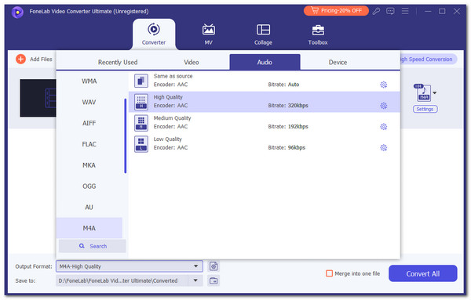Click the format list scrollbar
471x300 pixels.
(126, 136)
